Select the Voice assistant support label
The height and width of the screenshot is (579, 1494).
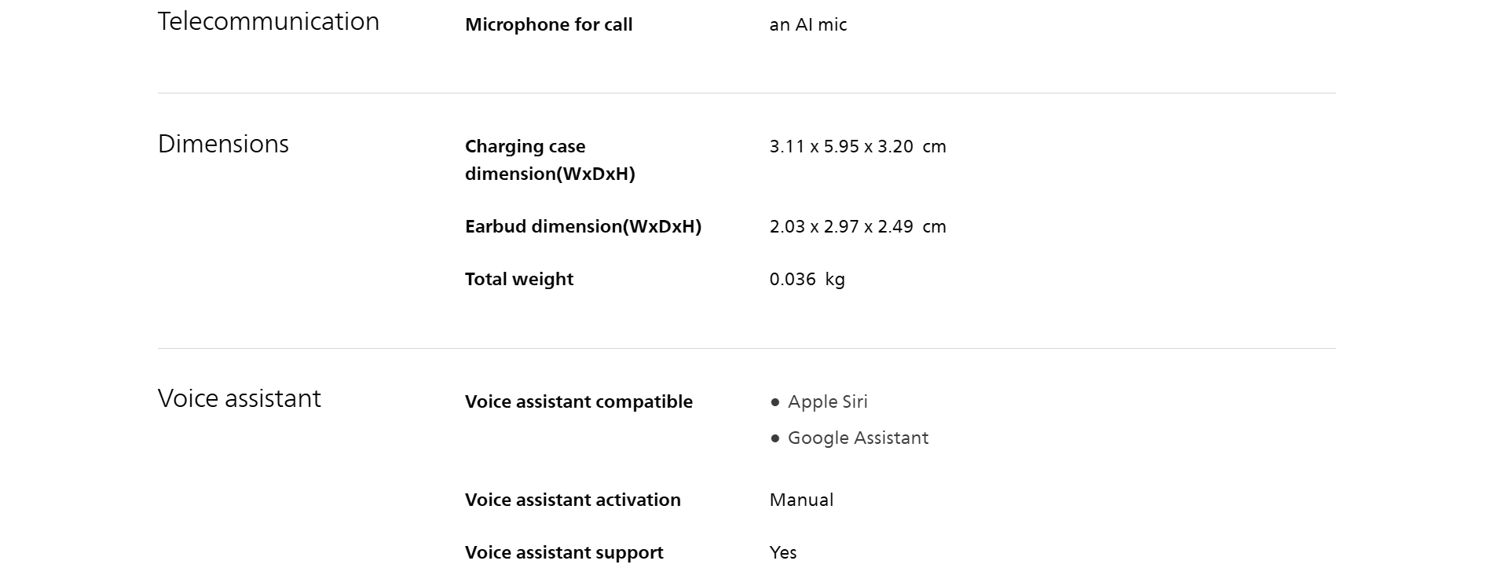pos(564,552)
